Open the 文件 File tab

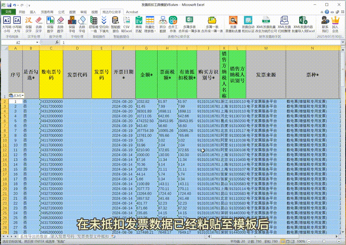coord(8,12)
